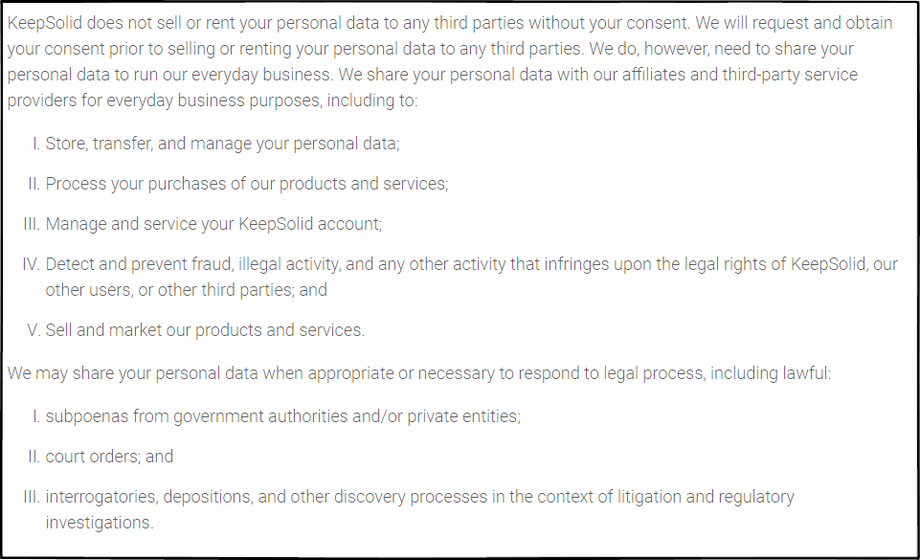
Task: Click the 'We may share your personal data' paragraph
Action: [419, 373]
